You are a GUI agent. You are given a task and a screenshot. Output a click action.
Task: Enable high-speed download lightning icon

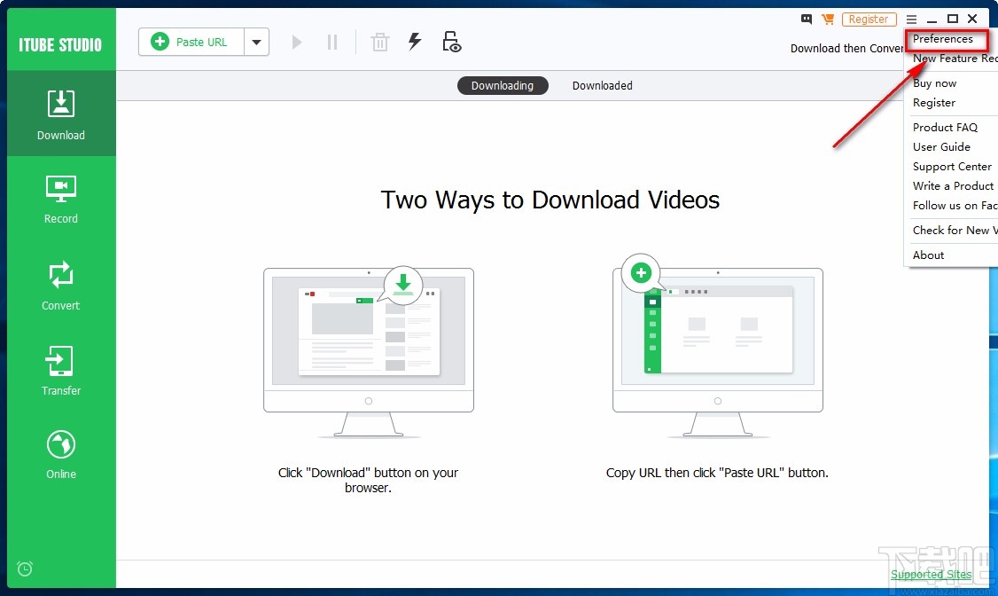tap(415, 41)
